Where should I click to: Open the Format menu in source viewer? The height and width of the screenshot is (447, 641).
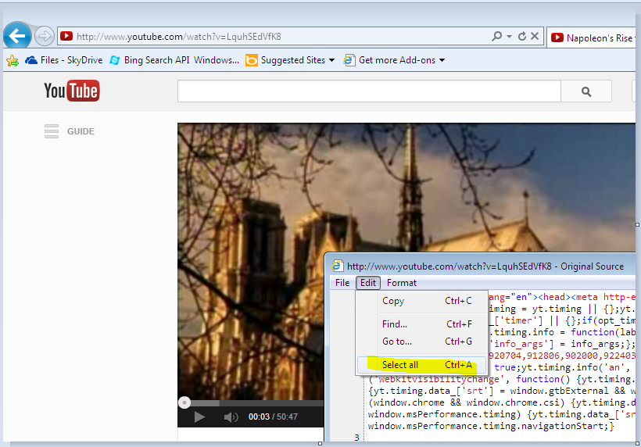[x=402, y=283]
